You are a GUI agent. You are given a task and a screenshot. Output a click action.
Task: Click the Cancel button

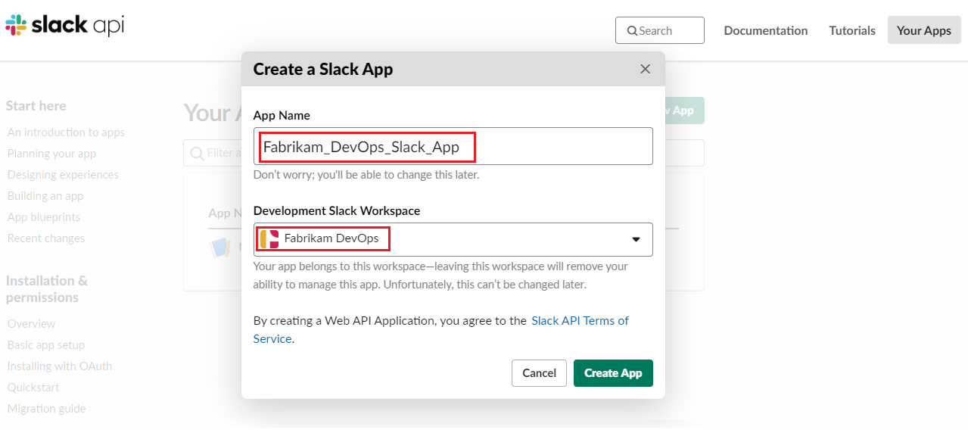[540, 373]
